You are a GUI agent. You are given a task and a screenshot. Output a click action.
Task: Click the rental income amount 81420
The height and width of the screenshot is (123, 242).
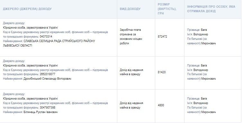[x=162, y=72]
